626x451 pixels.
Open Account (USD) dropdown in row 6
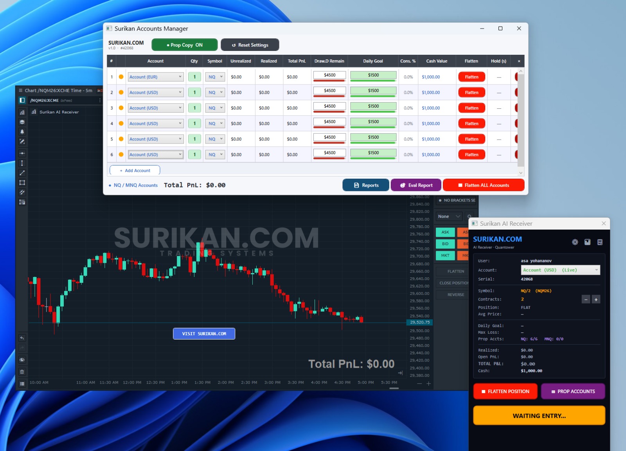point(156,155)
